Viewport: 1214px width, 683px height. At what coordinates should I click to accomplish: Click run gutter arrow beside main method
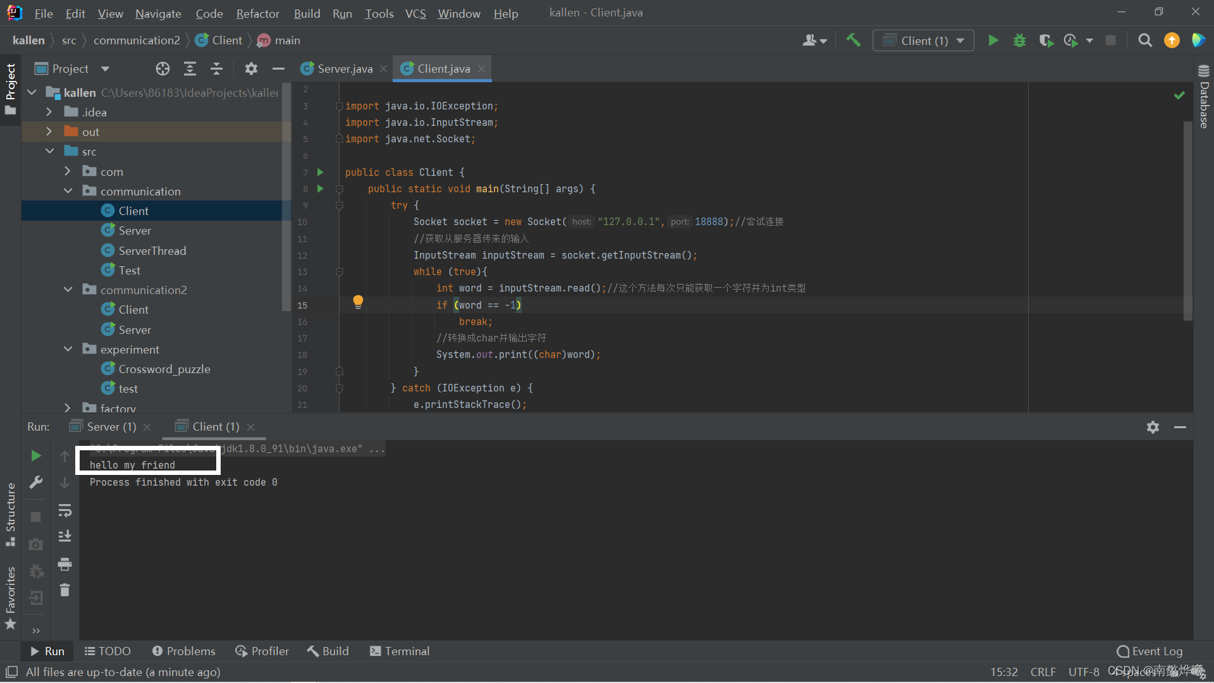click(320, 188)
